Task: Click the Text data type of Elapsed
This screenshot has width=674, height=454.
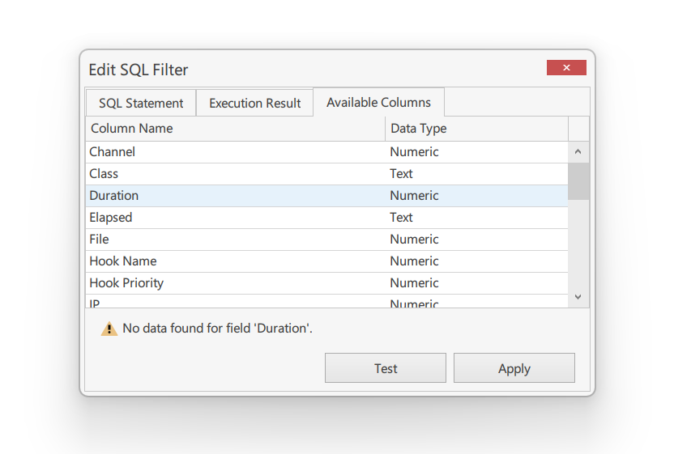Action: (401, 218)
